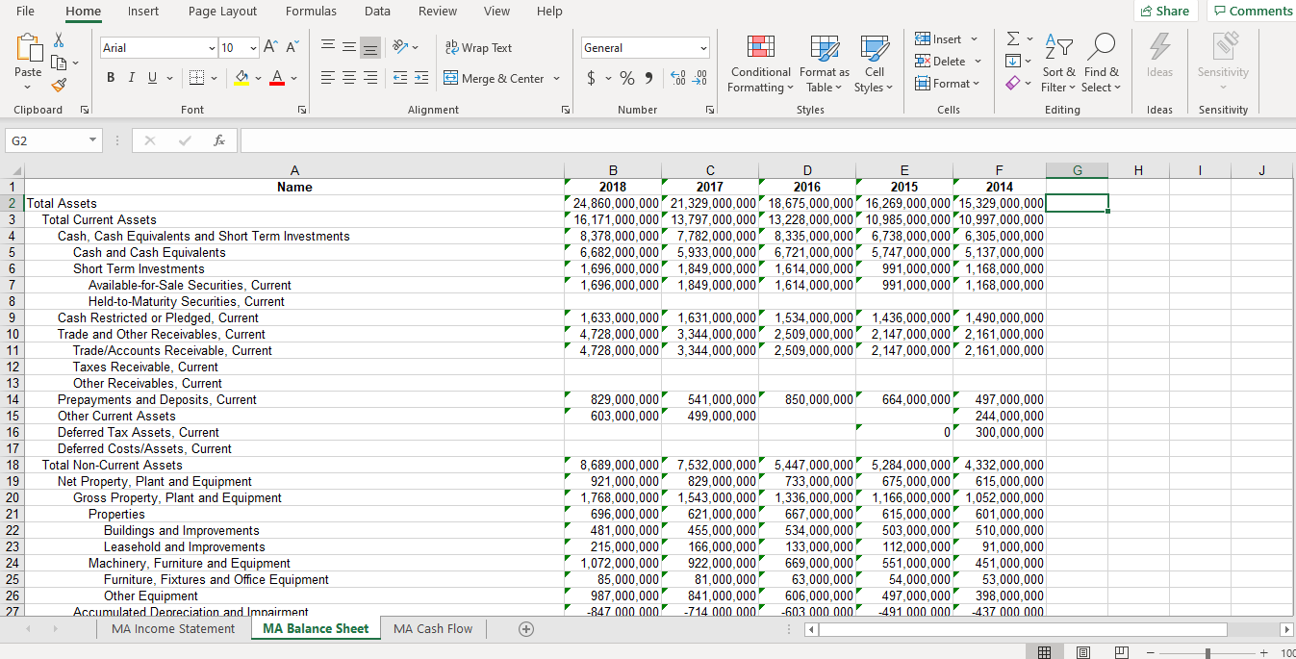1296x659 pixels.
Task: Decrease font size with smaller A icon
Action: coord(292,47)
